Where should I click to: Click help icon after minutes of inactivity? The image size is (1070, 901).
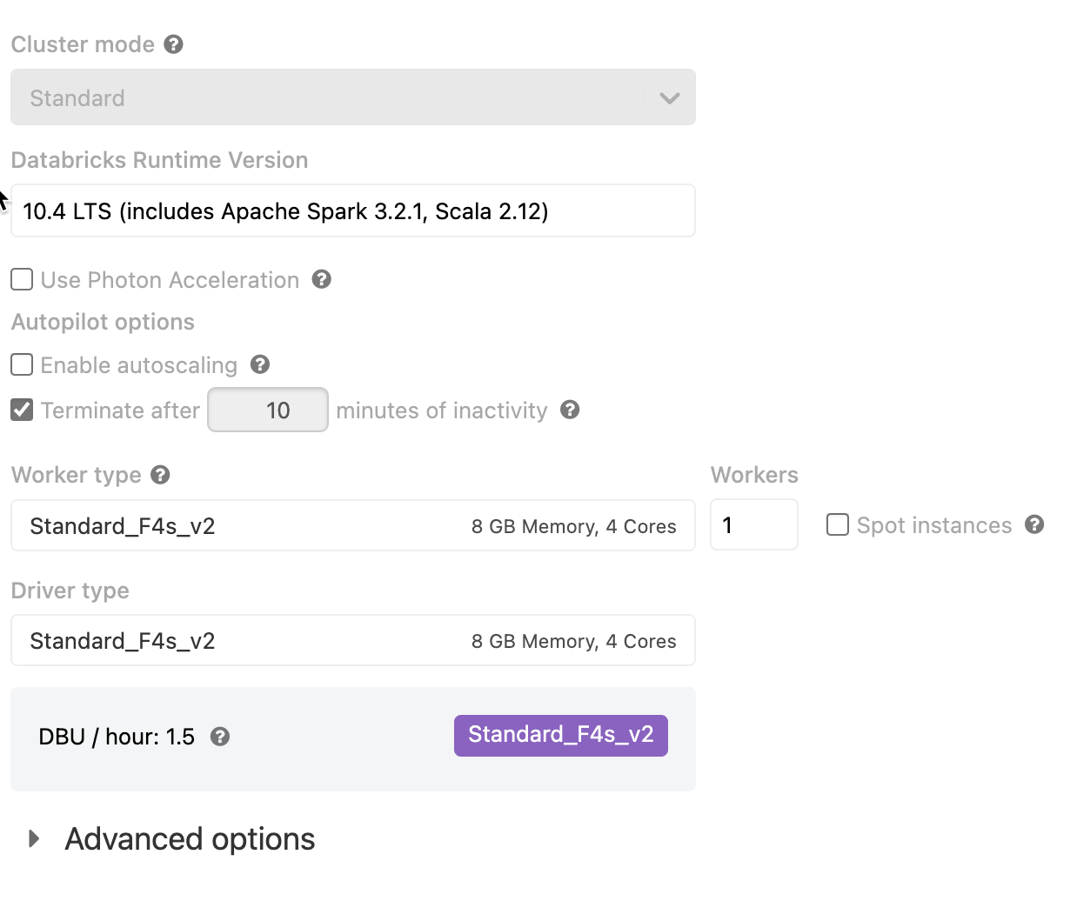(570, 410)
